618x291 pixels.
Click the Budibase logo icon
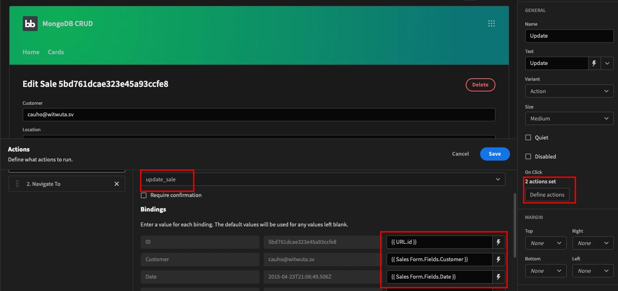[30, 24]
